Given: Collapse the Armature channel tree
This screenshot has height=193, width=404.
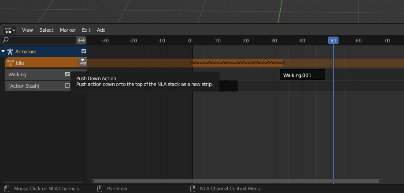Looking at the screenshot, I should (x=3, y=51).
